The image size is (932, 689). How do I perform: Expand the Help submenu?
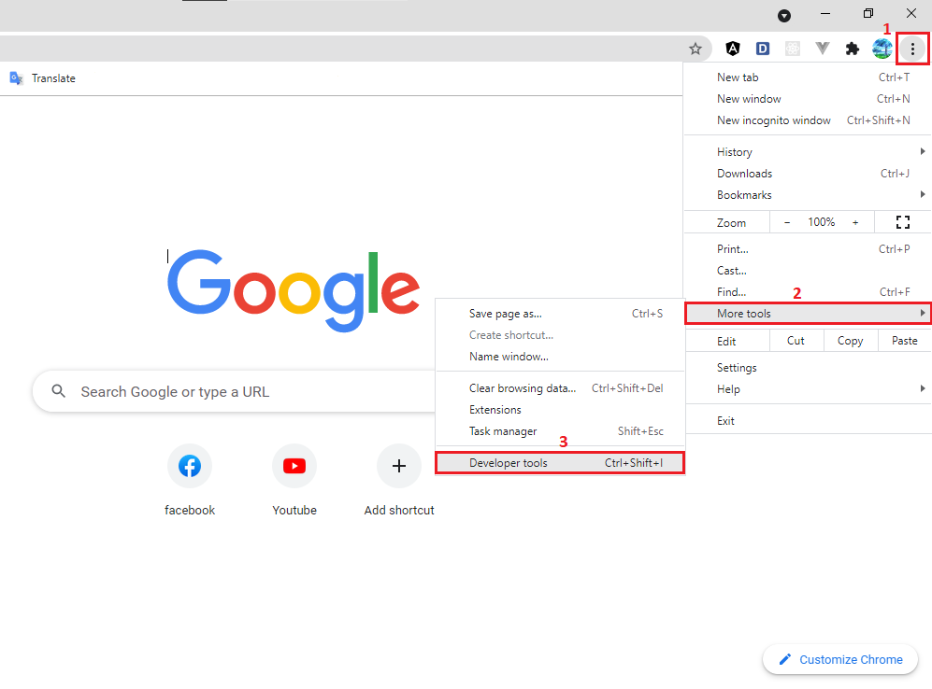click(x=808, y=388)
